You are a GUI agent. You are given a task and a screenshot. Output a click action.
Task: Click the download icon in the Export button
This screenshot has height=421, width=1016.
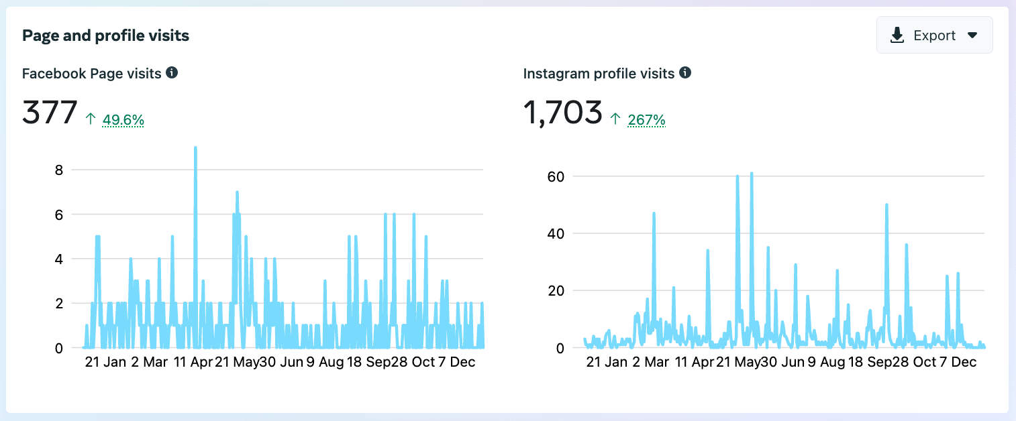point(897,36)
